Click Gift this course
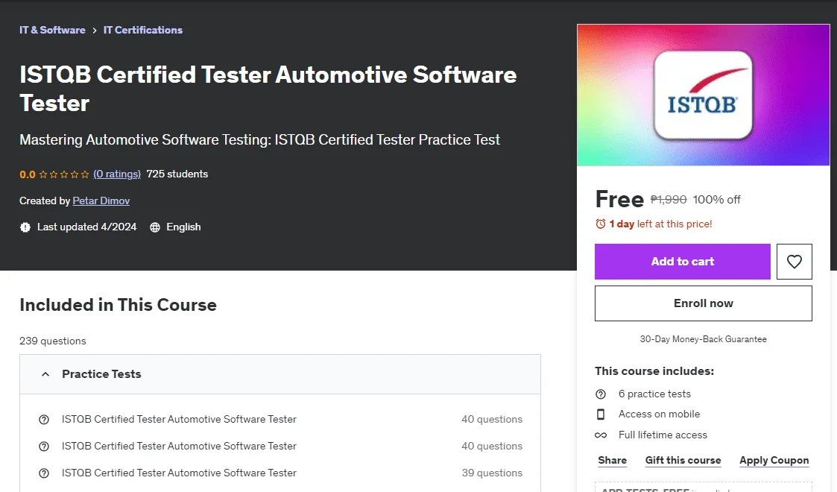837x492 pixels. tap(683, 460)
